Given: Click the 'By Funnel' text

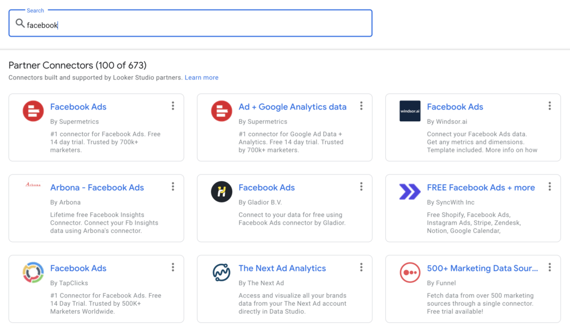Looking at the screenshot, I should pos(441,283).
